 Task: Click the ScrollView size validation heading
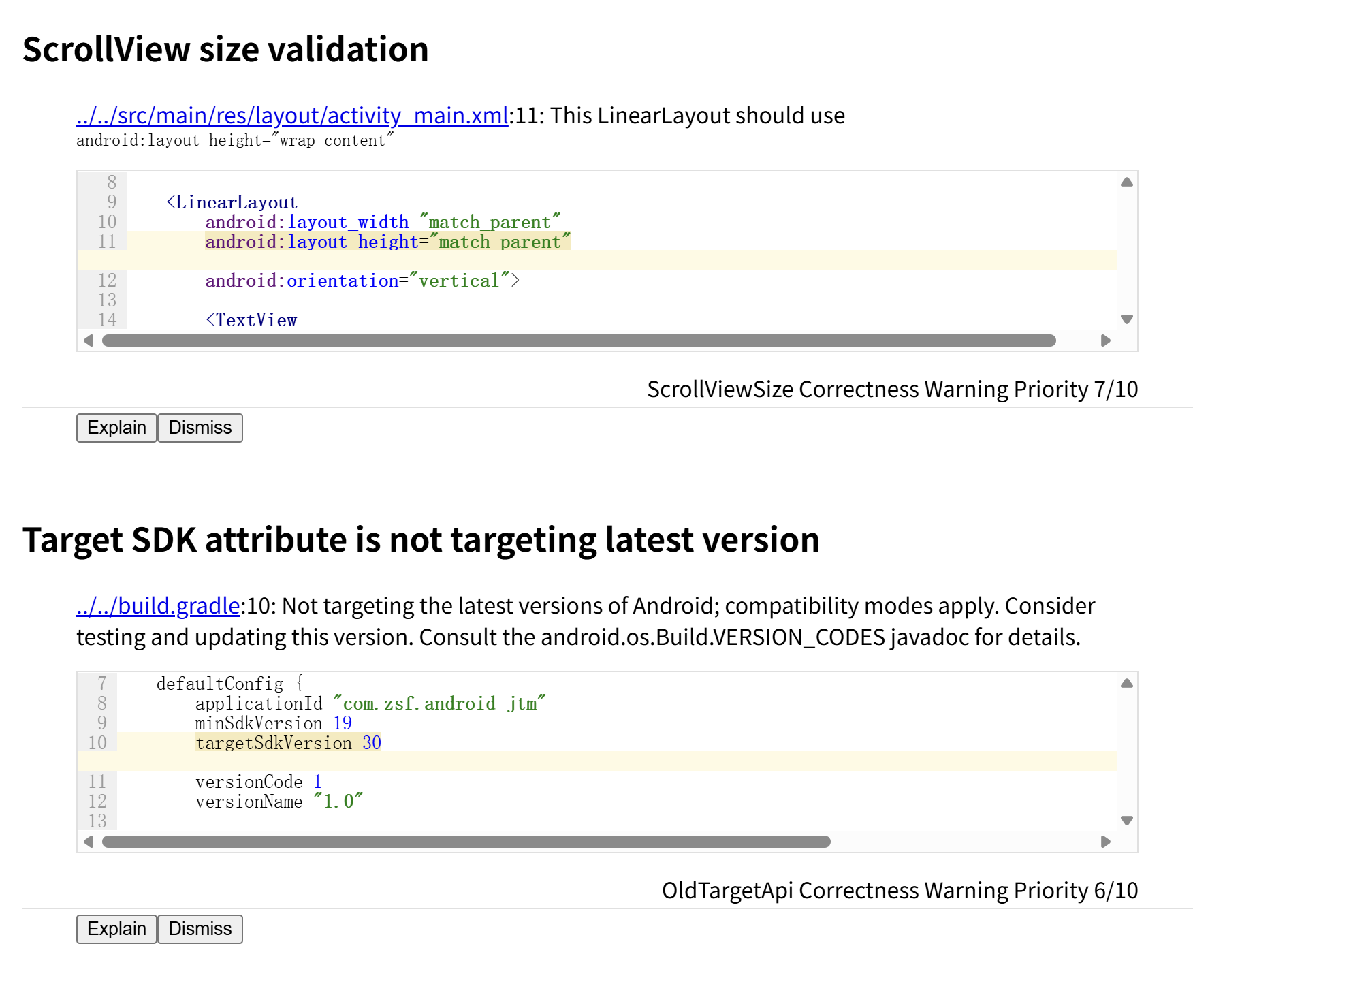coord(225,50)
